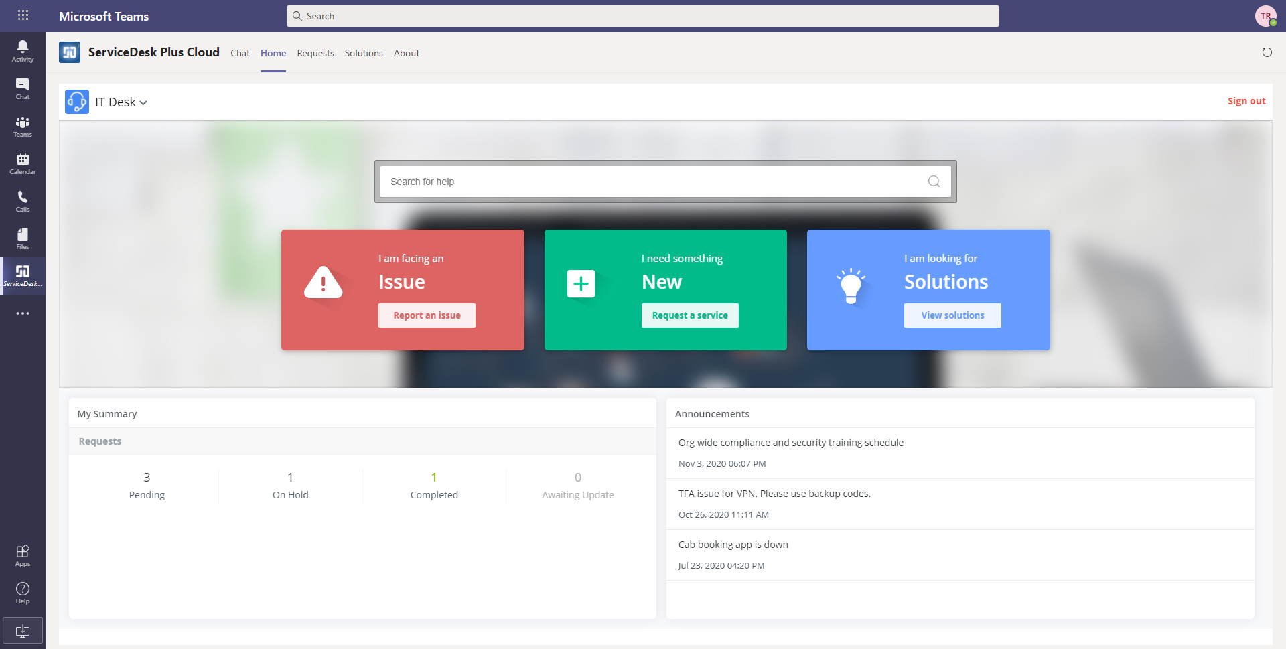1286x649 pixels.
Task: Open Apps store in sidebar
Action: tap(23, 555)
